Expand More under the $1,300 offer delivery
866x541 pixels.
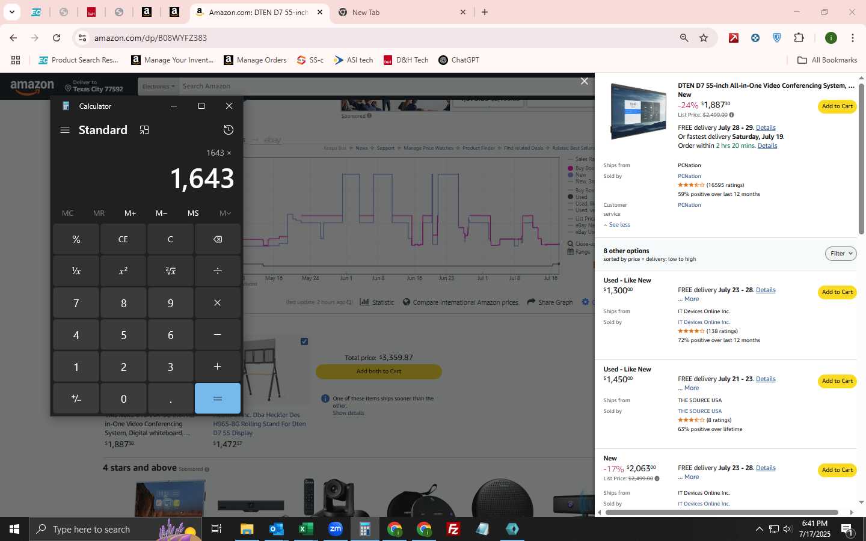point(692,299)
